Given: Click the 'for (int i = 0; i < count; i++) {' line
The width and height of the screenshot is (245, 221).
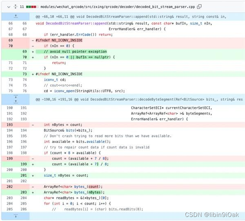Looking at the screenshot, I should click(77, 204).
